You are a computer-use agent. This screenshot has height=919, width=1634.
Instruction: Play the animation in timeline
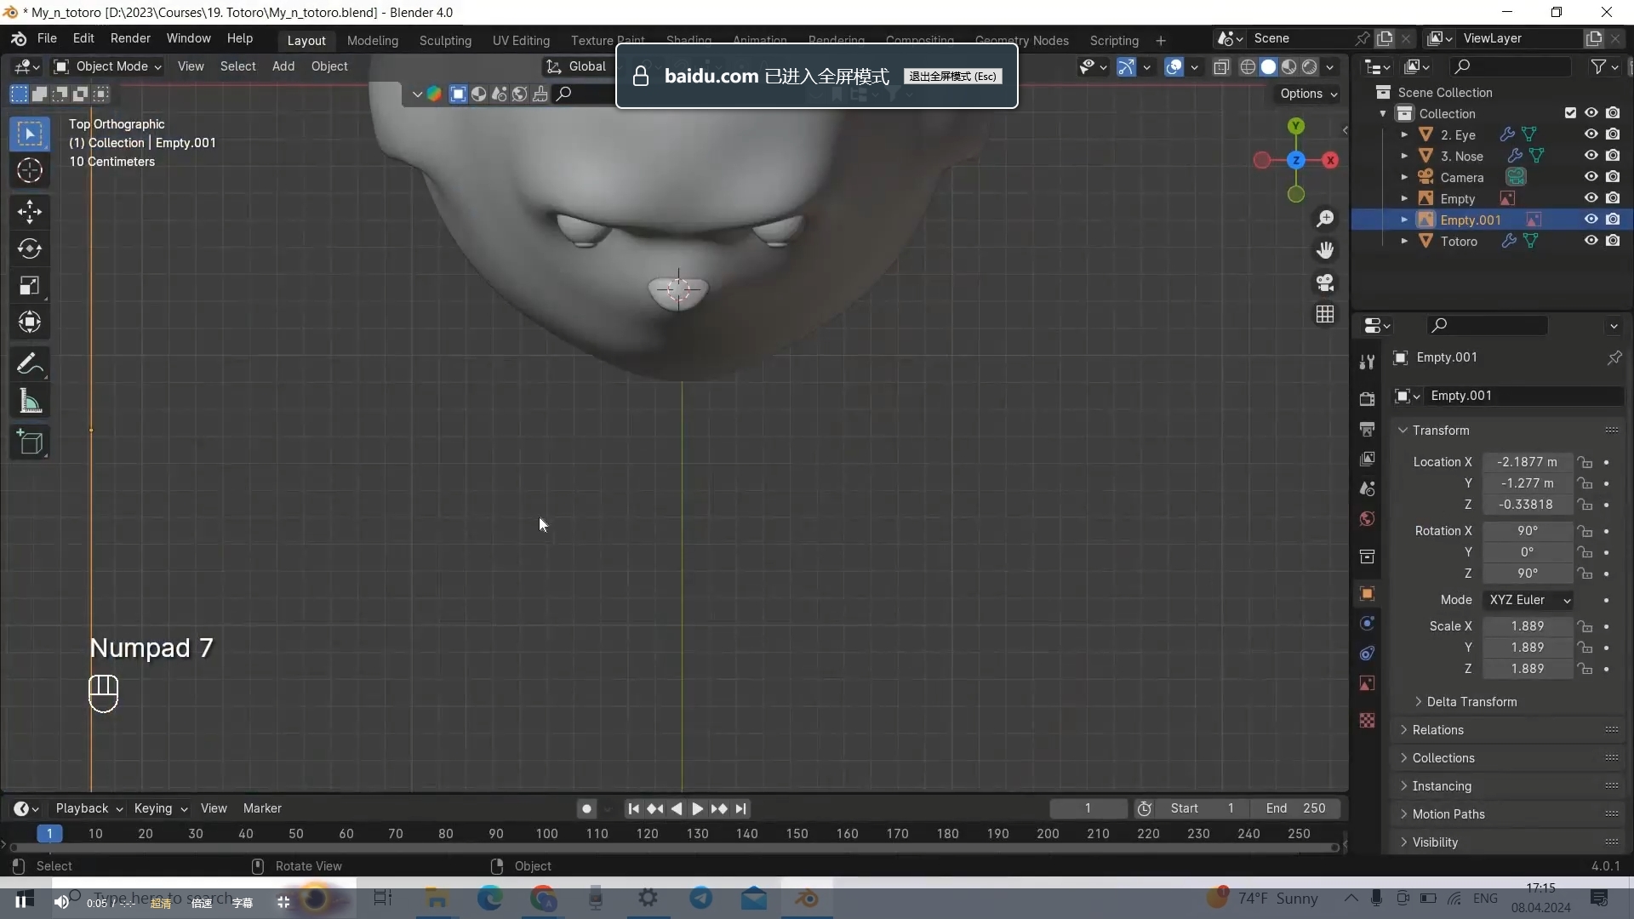[697, 808]
